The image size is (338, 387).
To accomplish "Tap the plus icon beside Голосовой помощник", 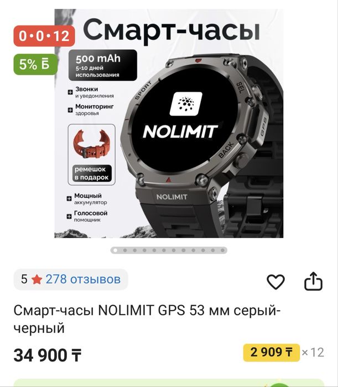I will (x=69, y=216).
